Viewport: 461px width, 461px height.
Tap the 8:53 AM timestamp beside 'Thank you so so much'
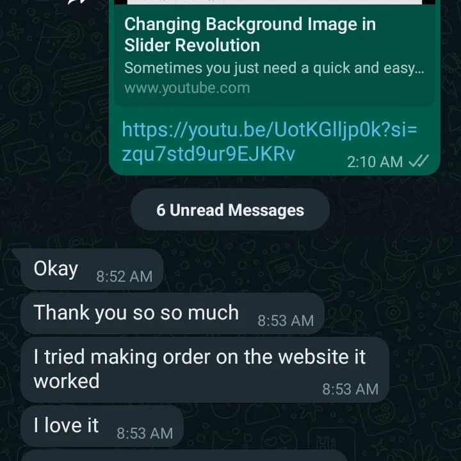286,321
